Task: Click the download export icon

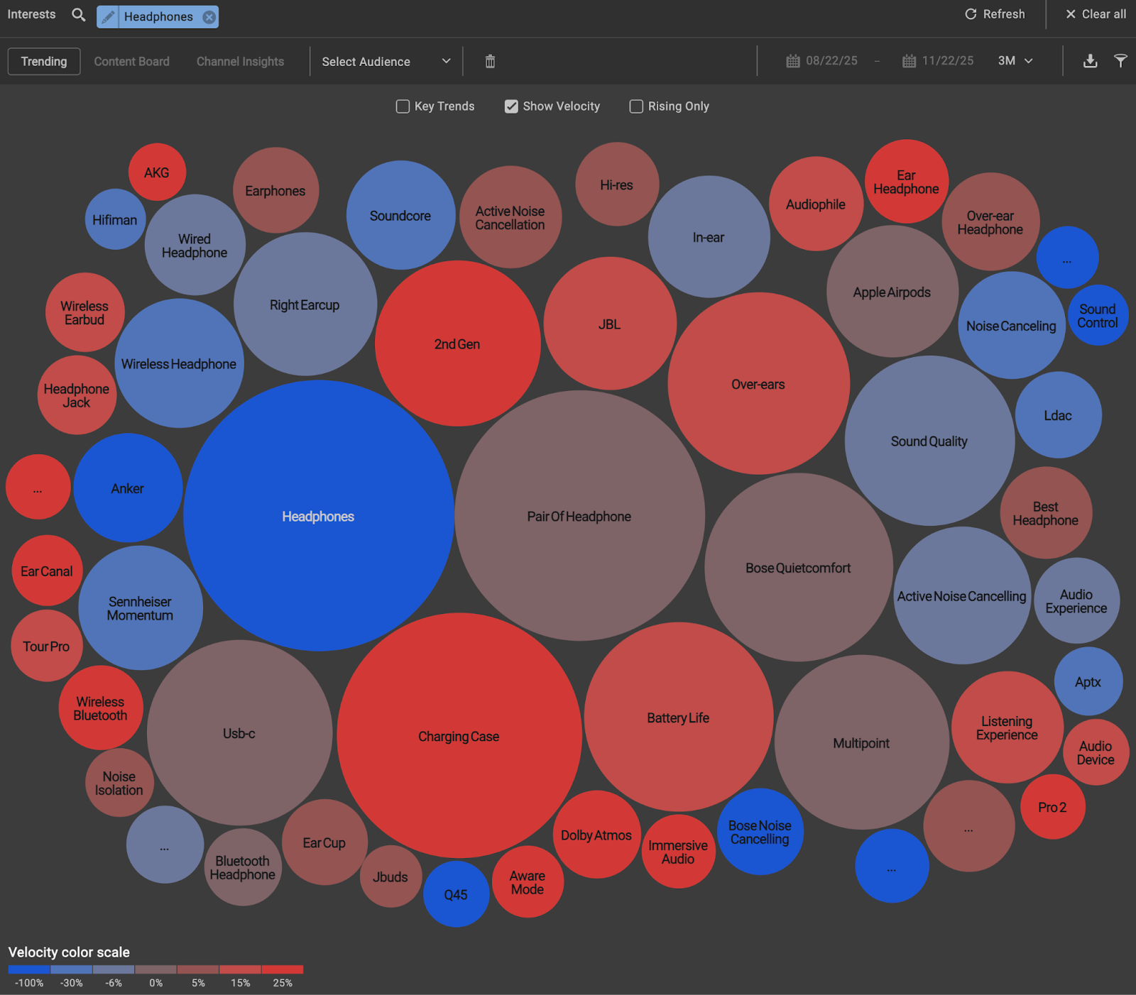Action: 1091,61
